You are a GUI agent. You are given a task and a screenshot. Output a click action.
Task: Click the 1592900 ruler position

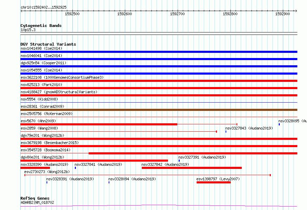pyautogui.click(x=283, y=14)
